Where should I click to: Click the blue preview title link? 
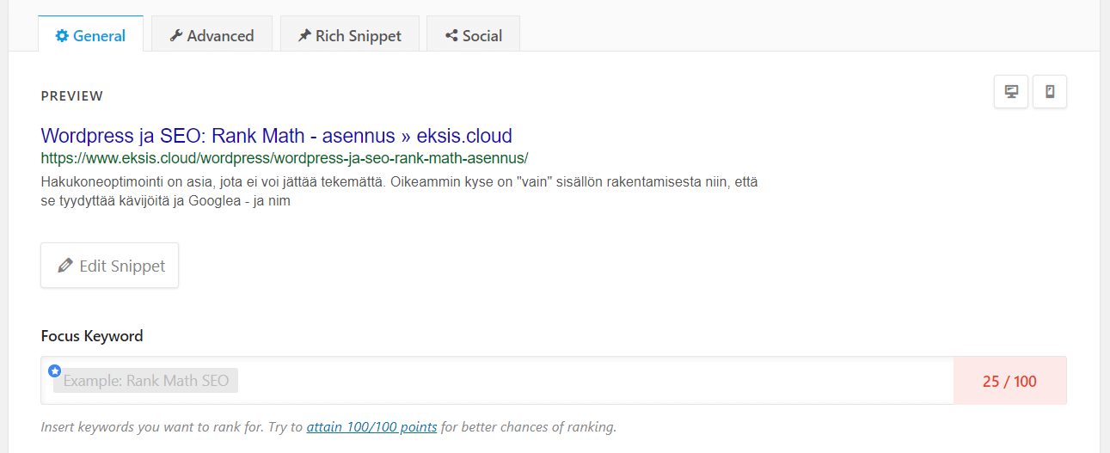(x=276, y=136)
